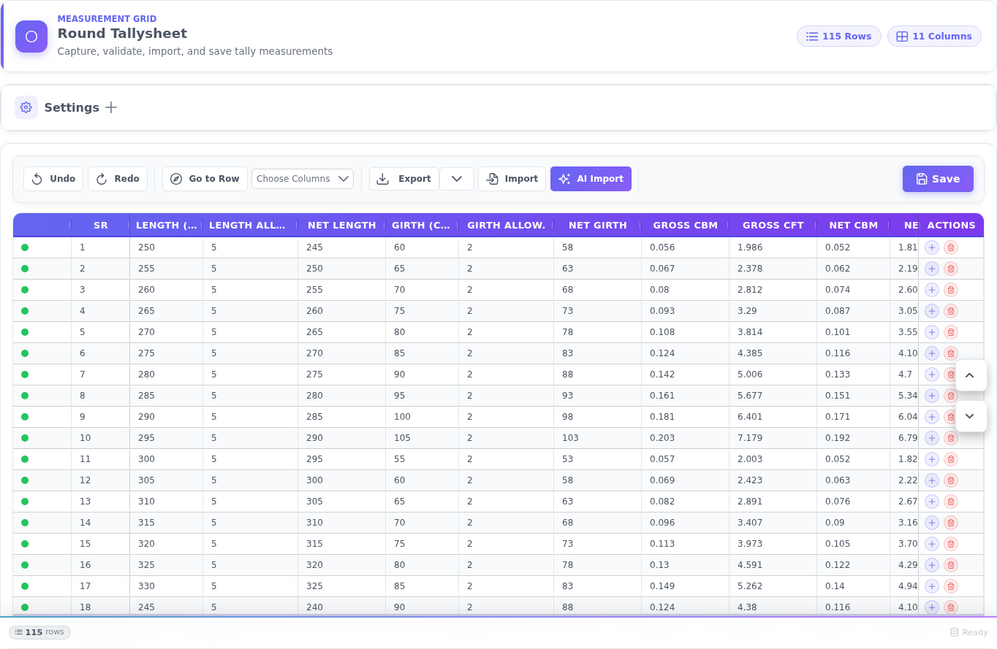Click the Round Tallysheet circle logo icon
997x649 pixels.
pos(31,37)
